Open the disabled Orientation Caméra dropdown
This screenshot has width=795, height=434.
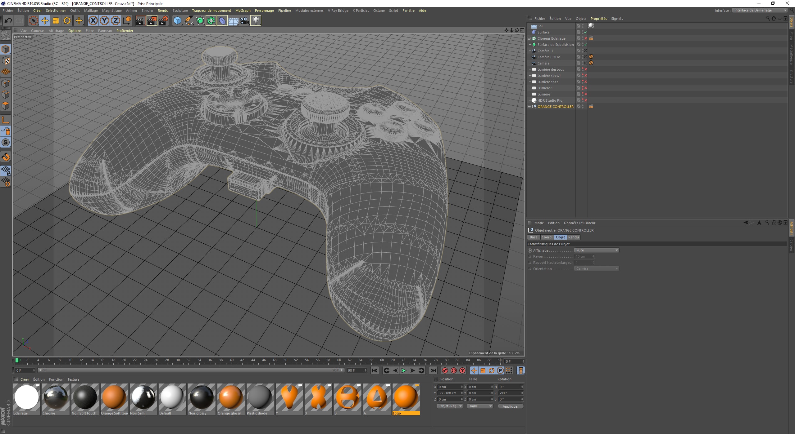[x=597, y=268]
